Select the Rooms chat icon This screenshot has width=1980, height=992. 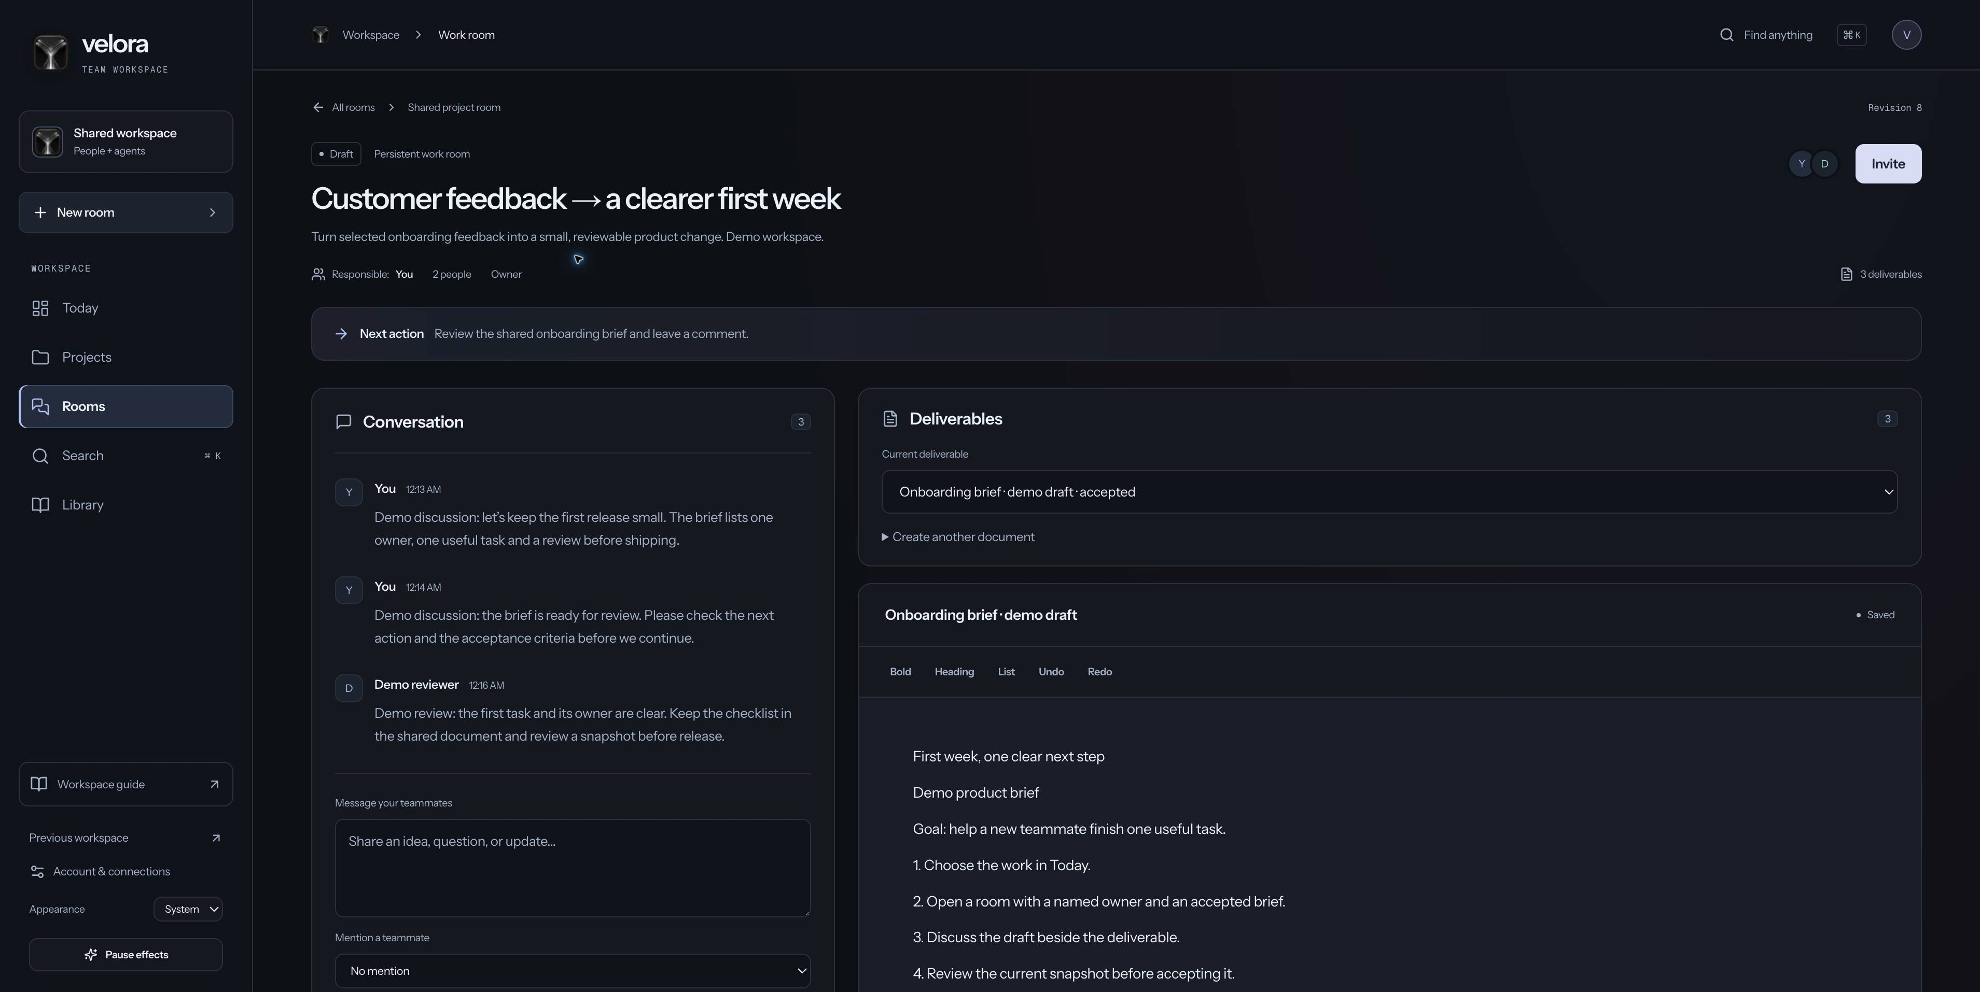pyautogui.click(x=40, y=406)
